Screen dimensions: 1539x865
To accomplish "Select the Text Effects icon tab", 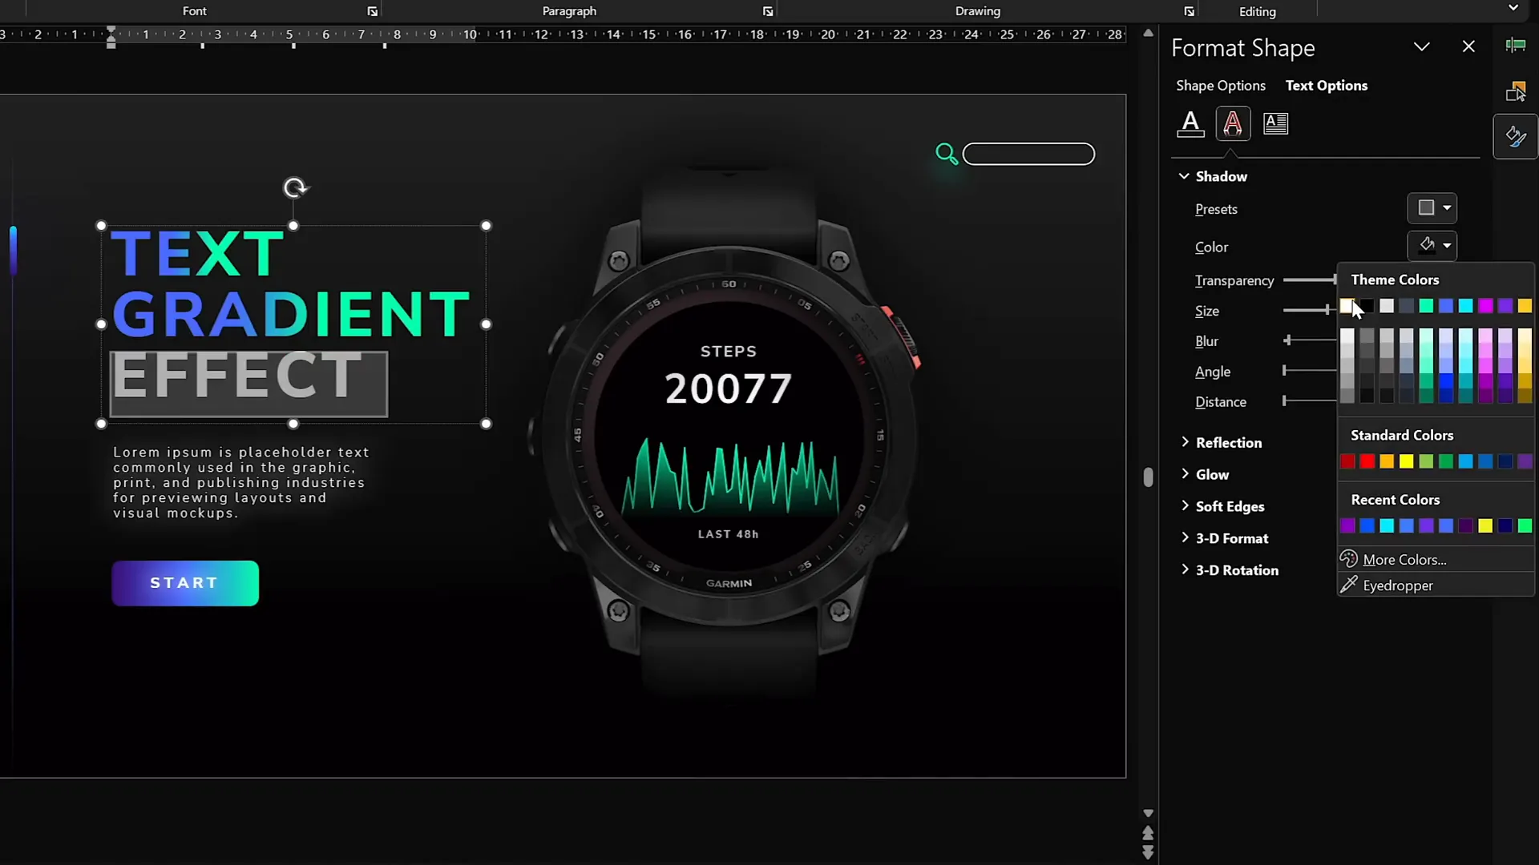I will pos(1233,123).
